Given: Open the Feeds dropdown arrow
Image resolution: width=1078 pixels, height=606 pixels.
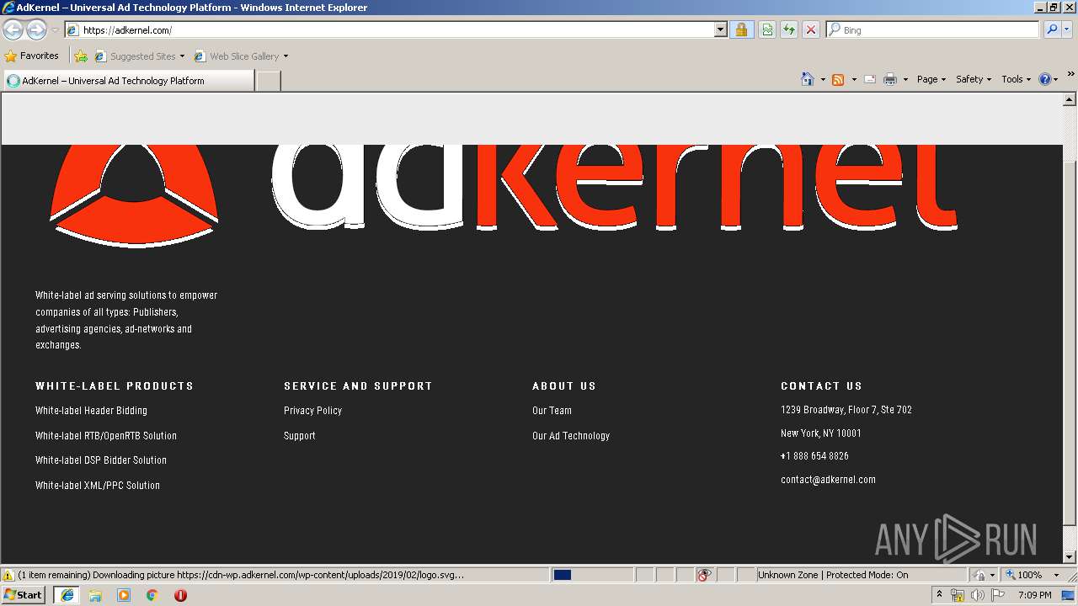Looking at the screenshot, I should click(x=854, y=79).
